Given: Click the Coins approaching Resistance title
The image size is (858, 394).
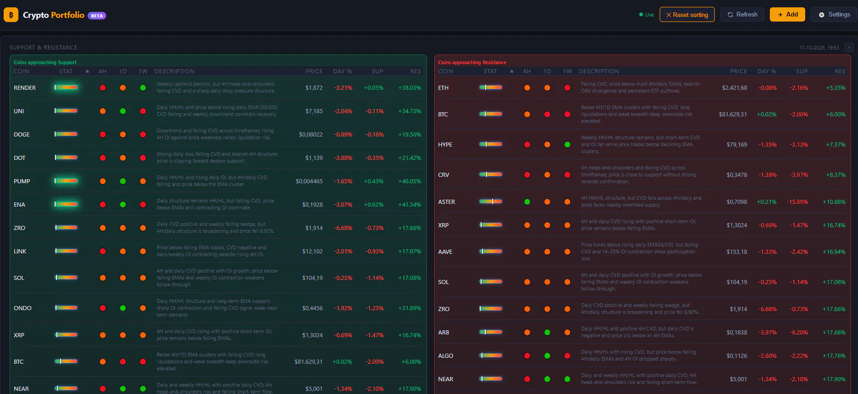Looking at the screenshot, I should (x=472, y=62).
